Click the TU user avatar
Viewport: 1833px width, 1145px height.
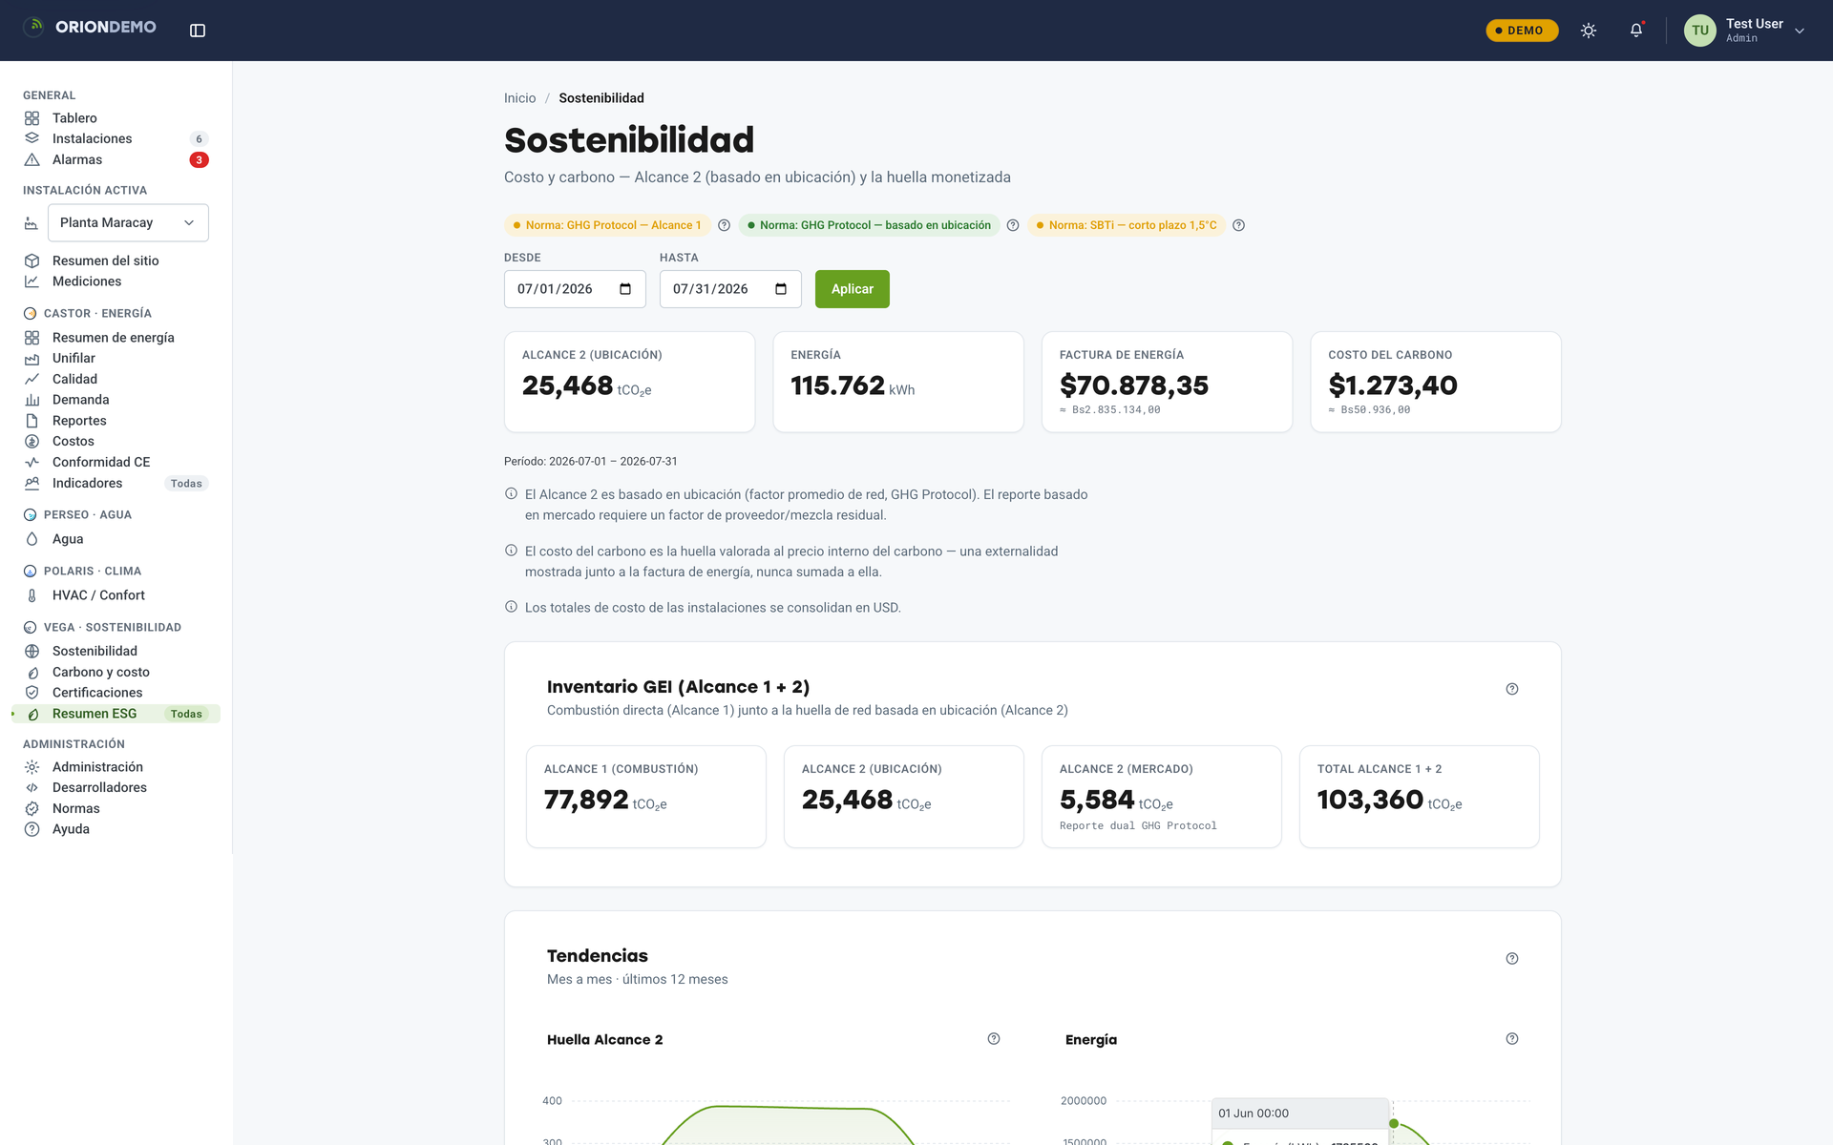tap(1700, 31)
